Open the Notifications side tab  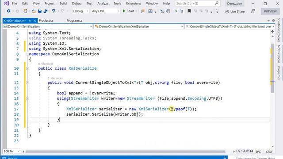tap(279, 54)
